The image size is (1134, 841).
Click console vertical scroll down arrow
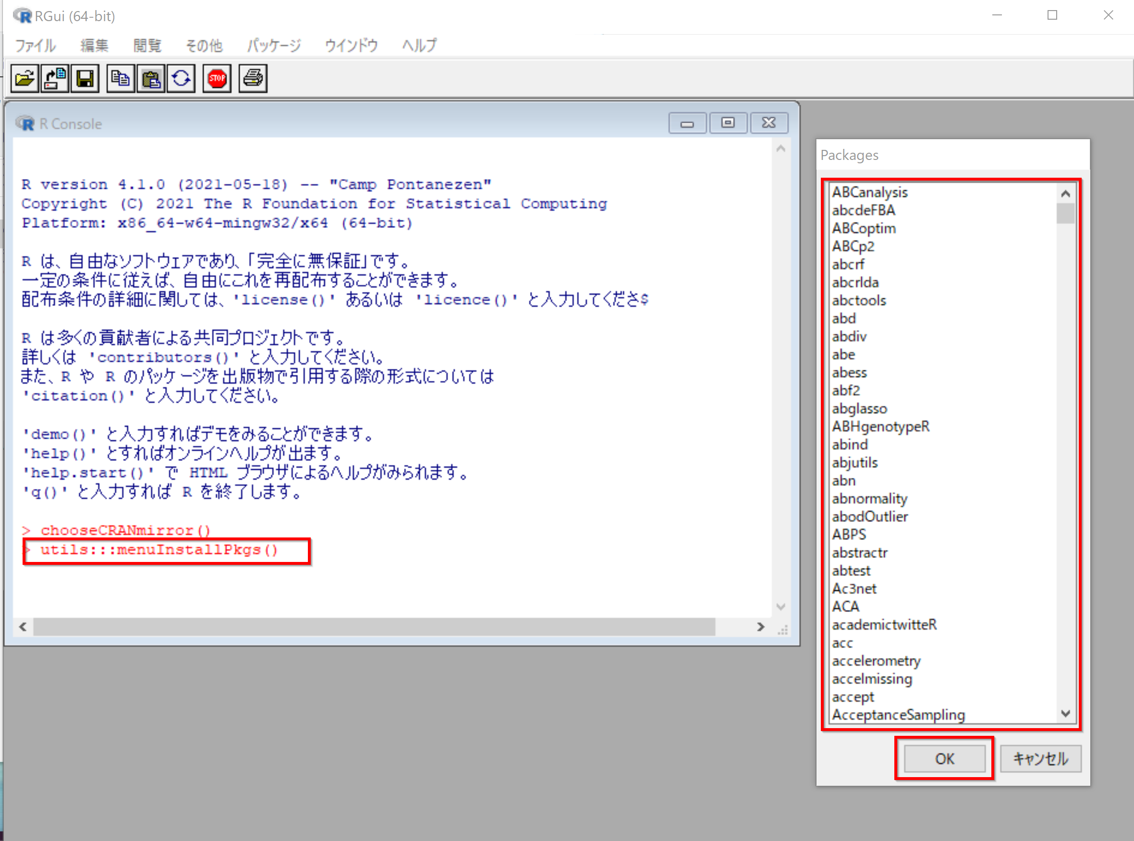click(781, 606)
